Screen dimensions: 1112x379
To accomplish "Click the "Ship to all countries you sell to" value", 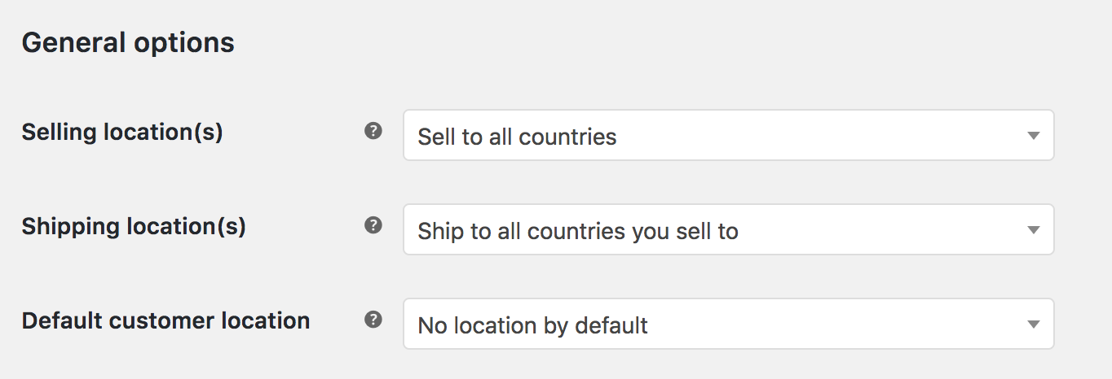I will [x=578, y=231].
